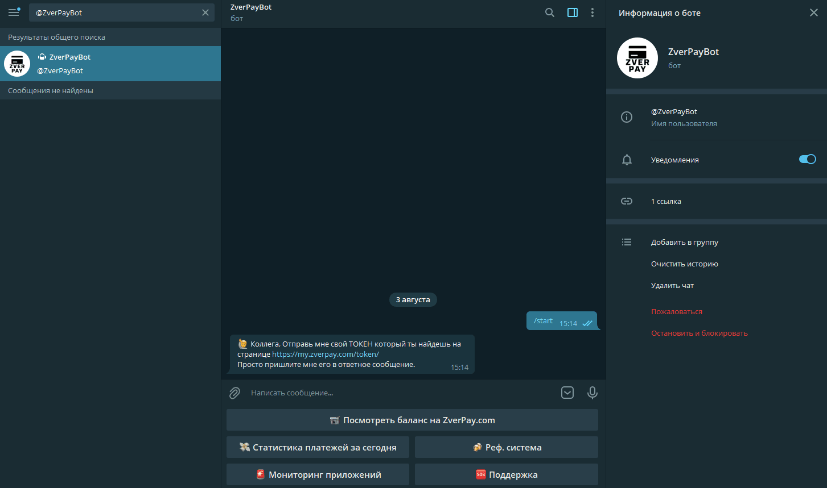The height and width of the screenshot is (488, 827).
Task: Open the chat's three-dot options menu
Action: click(x=593, y=12)
